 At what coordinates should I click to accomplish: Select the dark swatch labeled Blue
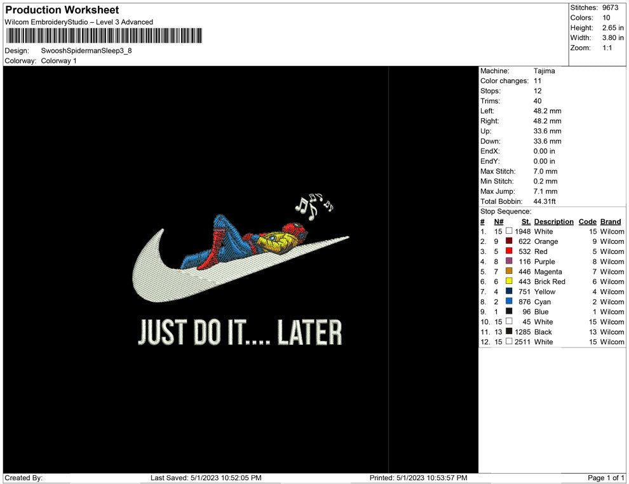[509, 311]
